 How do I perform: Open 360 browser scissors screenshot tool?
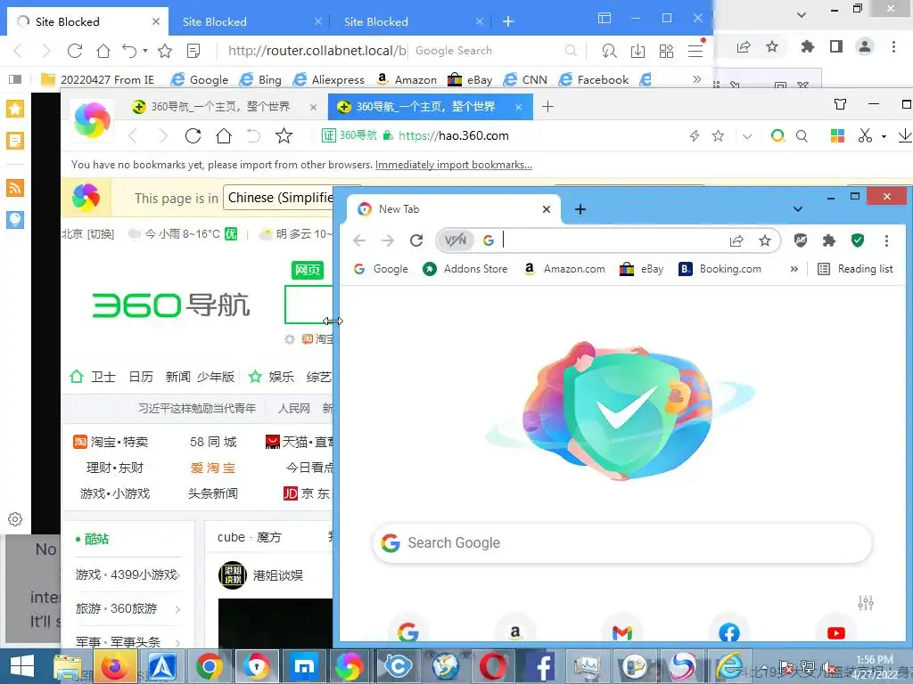[865, 135]
